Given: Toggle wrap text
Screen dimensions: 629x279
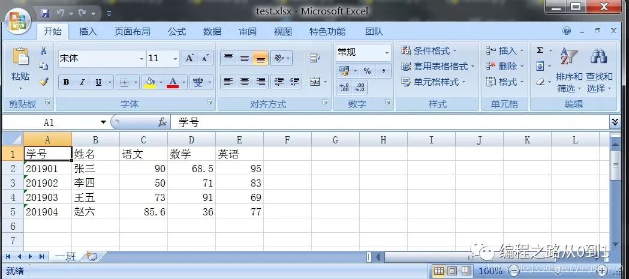Looking at the screenshot, I should (x=315, y=58).
